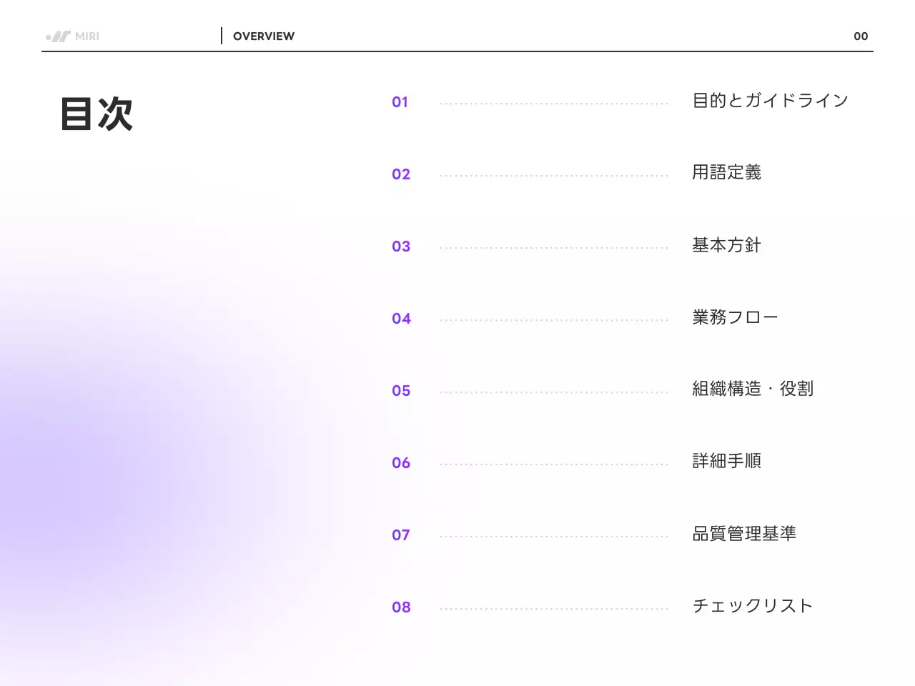Select the page number 00
Image resolution: width=915 pixels, height=686 pixels.
tap(861, 36)
